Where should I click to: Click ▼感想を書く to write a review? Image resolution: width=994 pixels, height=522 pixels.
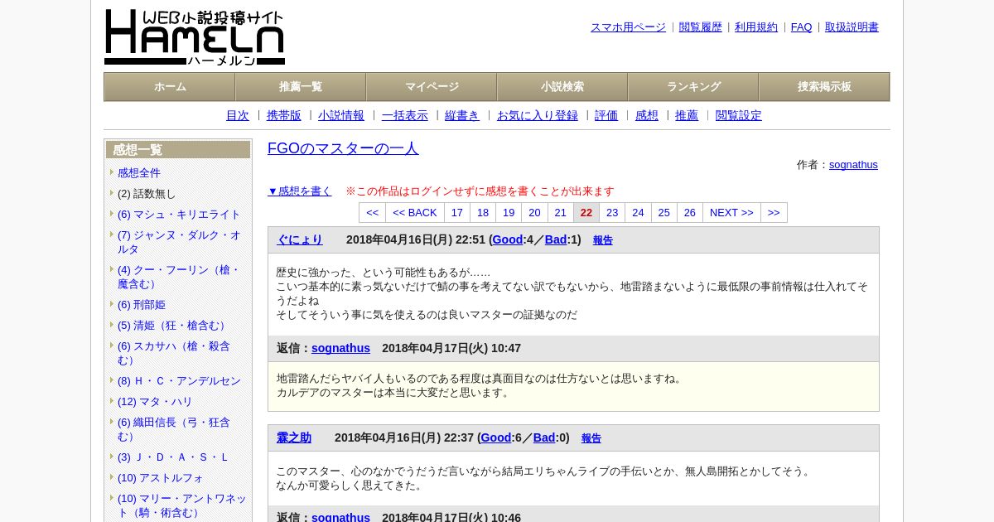(300, 191)
